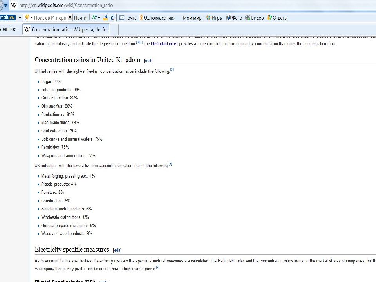Open citation after highest five-firm sentence
This screenshot has height=282, width=376.
pyautogui.click(x=172, y=70)
